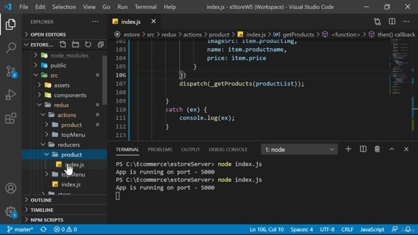Open the Terminal menu
Screen dimensions: 418x235
pos(146,7)
